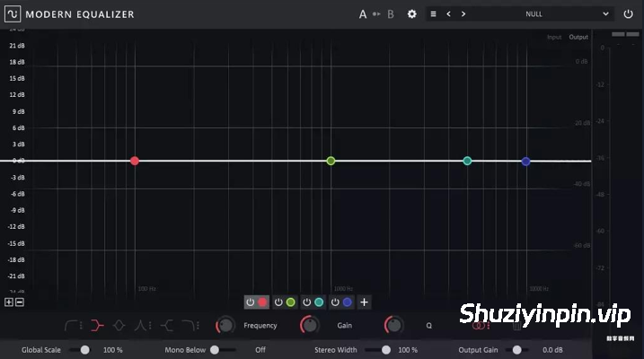Toggle power for green band
The height and width of the screenshot is (359, 644).
[x=278, y=302]
